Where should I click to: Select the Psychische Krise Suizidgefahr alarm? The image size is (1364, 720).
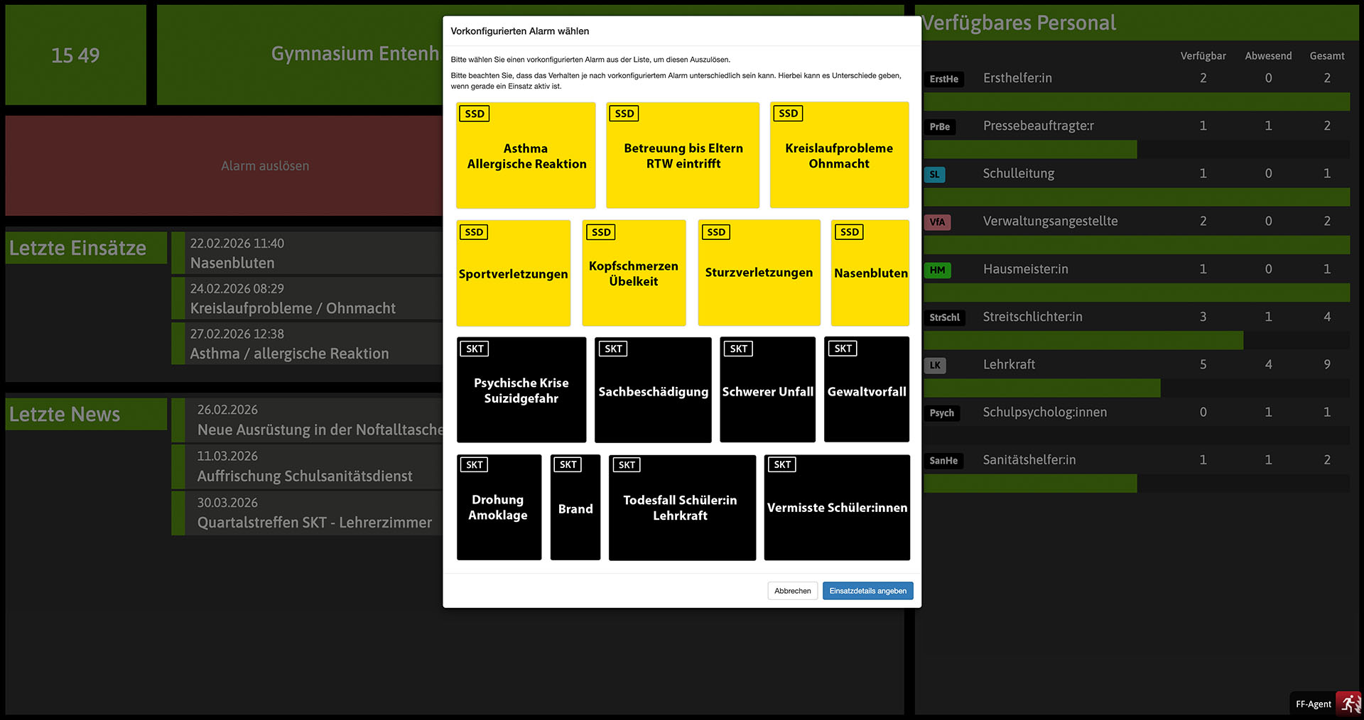pyautogui.click(x=521, y=391)
